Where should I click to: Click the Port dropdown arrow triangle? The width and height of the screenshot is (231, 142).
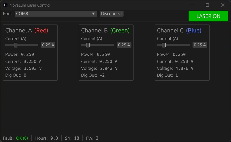(x=94, y=14)
